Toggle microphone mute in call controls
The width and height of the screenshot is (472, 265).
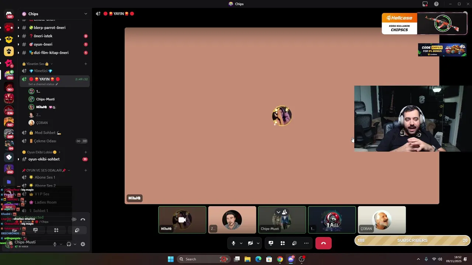tap(233, 243)
